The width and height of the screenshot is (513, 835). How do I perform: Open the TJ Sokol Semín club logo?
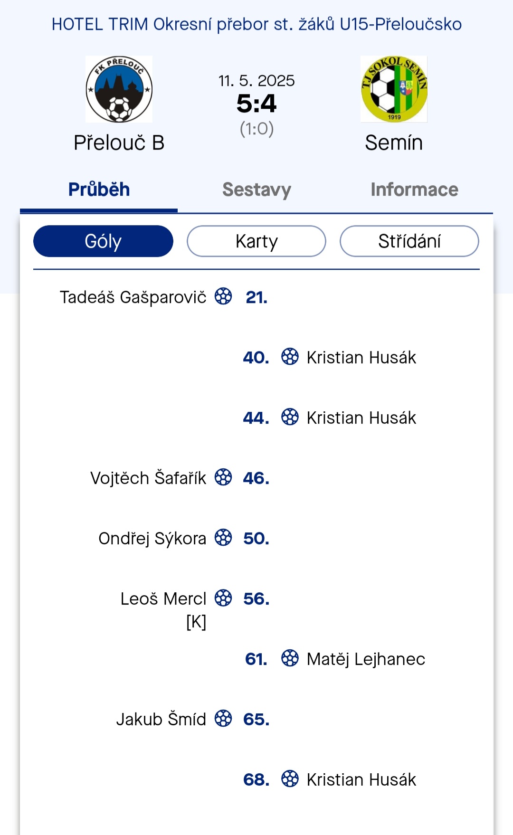tap(394, 89)
